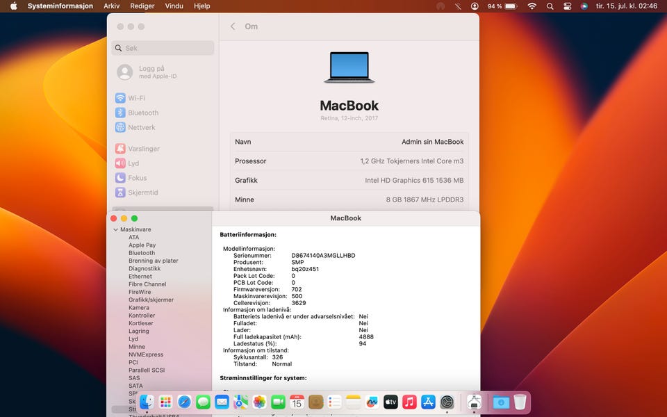Click the Wi-Fi status menu bar icon

(x=532, y=6)
